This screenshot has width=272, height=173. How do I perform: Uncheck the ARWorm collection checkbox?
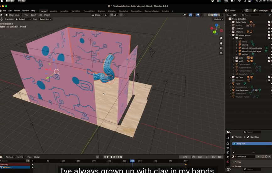[269, 32]
